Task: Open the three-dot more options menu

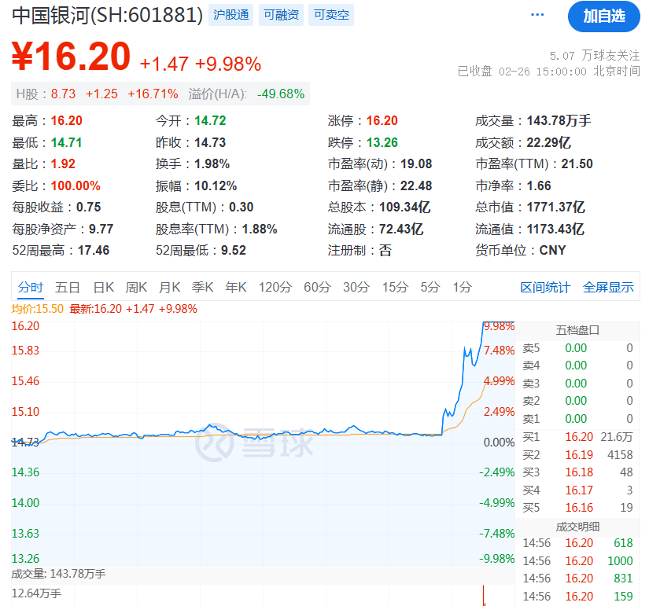Action: click(x=537, y=15)
